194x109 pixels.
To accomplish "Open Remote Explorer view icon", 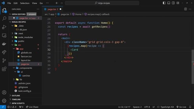I will [x=4, y=35].
